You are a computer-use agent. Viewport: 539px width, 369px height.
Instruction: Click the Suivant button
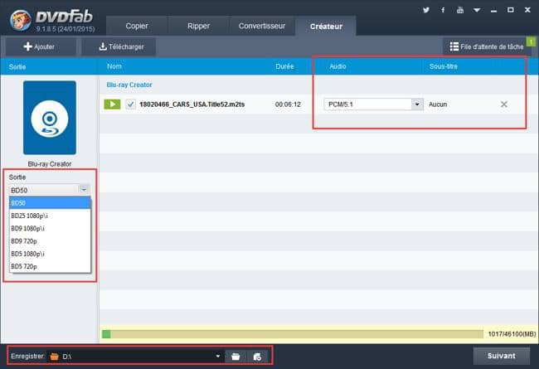coord(501,356)
